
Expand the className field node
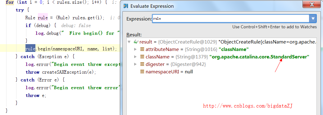(135, 57)
